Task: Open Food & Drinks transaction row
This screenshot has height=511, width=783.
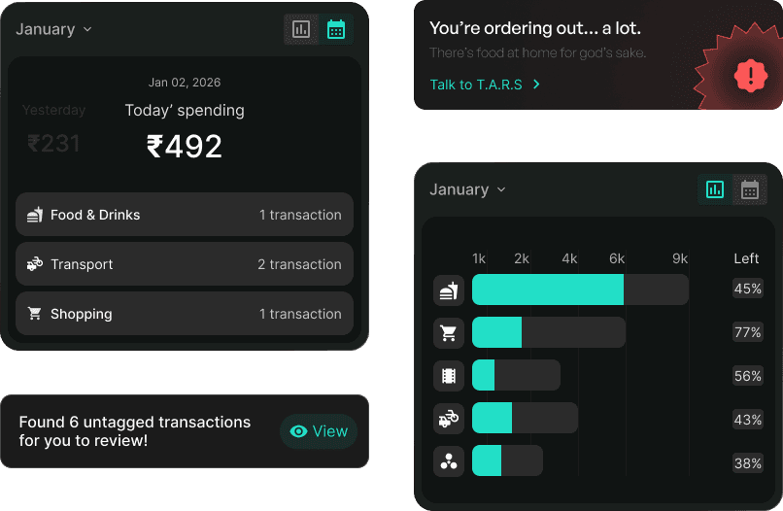Action: [x=185, y=215]
